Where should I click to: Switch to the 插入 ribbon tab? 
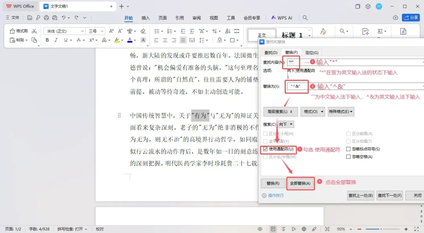pos(146,18)
